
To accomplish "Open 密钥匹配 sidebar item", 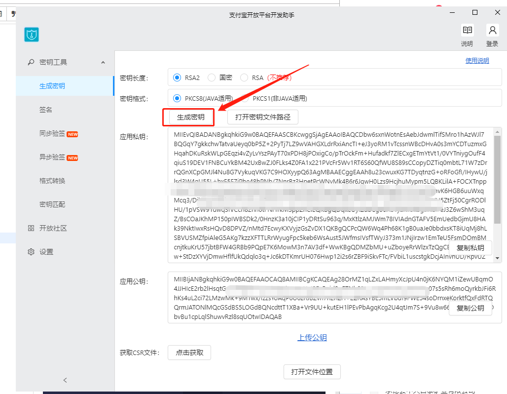I will (65, 204).
